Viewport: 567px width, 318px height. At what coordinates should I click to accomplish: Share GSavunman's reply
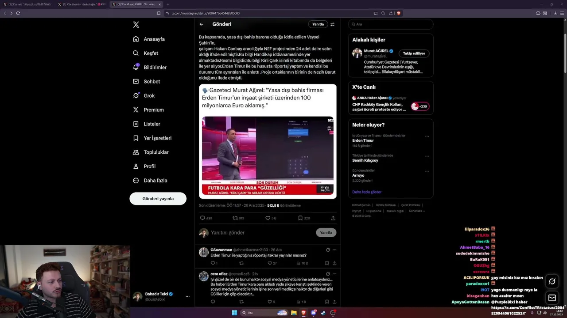[334, 263]
